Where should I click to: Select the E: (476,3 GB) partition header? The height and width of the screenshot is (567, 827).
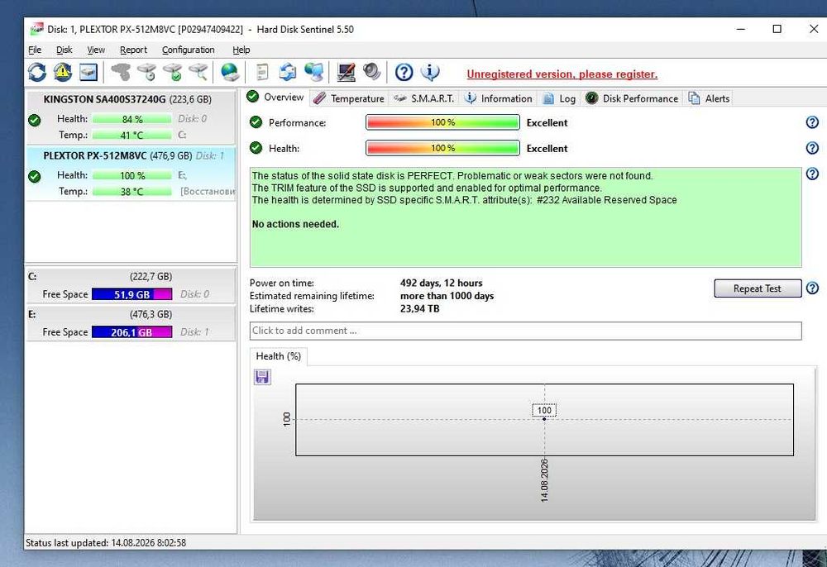coord(131,314)
